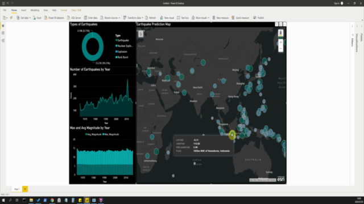364x204 pixels.
Task: Click the map selection tool icon
Action: click(140, 34)
